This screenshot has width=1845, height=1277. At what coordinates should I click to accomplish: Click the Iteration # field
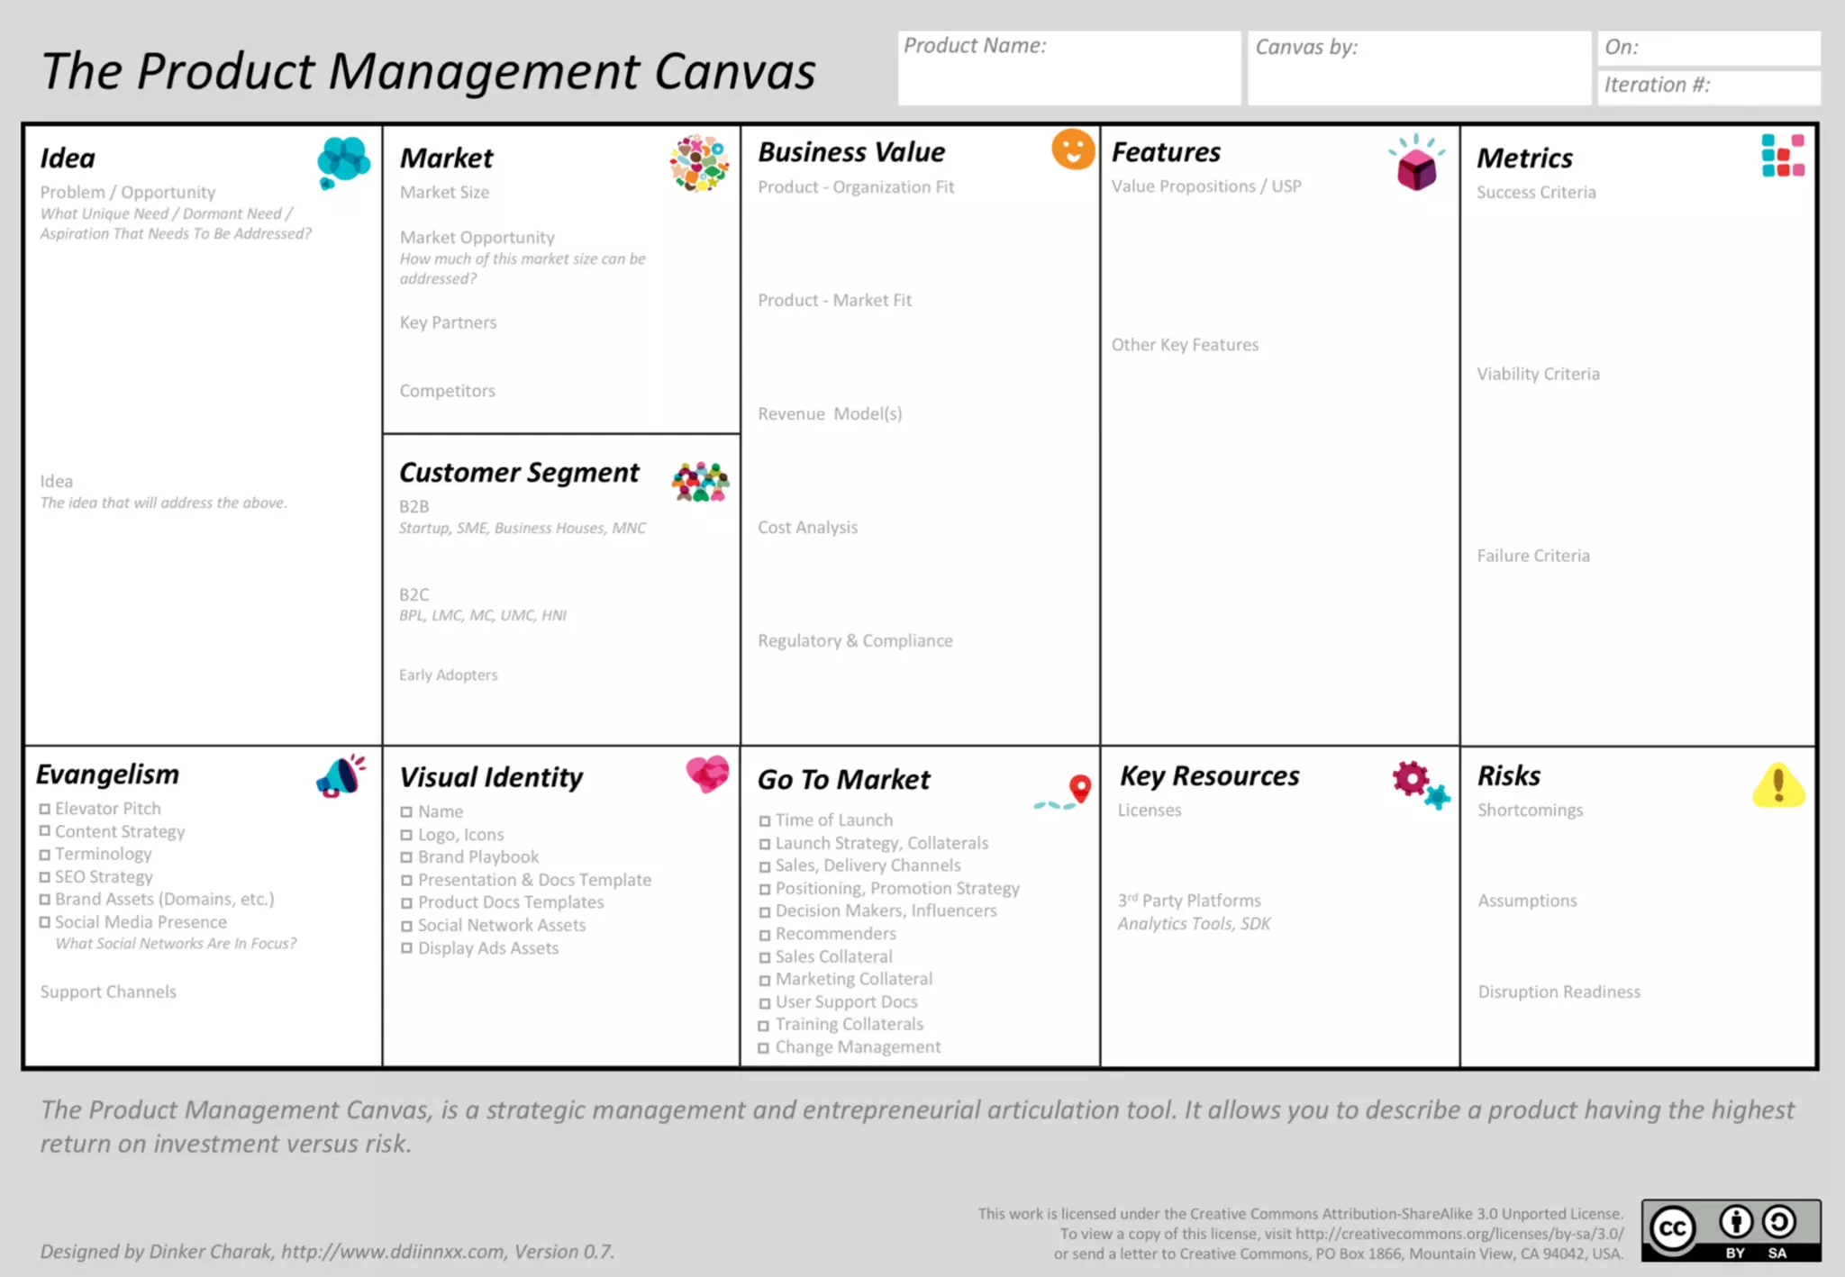point(1709,87)
